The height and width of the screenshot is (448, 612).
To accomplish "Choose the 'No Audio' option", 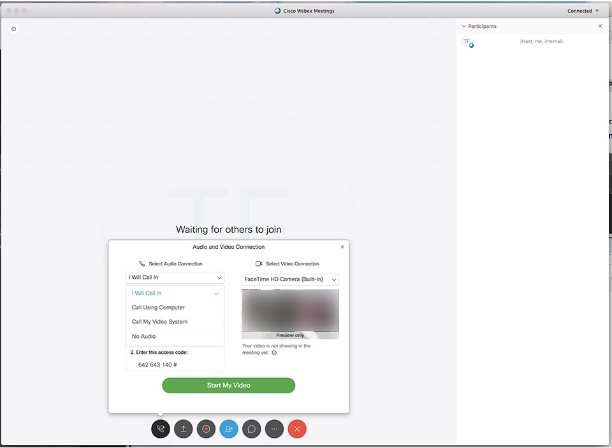I will tap(143, 336).
